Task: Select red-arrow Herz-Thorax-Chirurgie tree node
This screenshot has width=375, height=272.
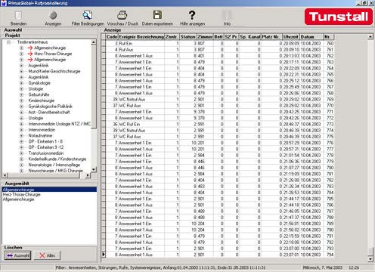Action: tap(53, 54)
